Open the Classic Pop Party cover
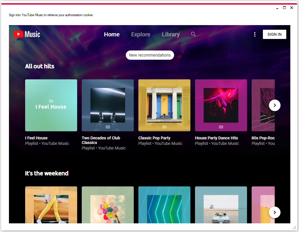Image resolution: width=299 pixels, height=232 pixels. pyautogui.click(x=164, y=105)
